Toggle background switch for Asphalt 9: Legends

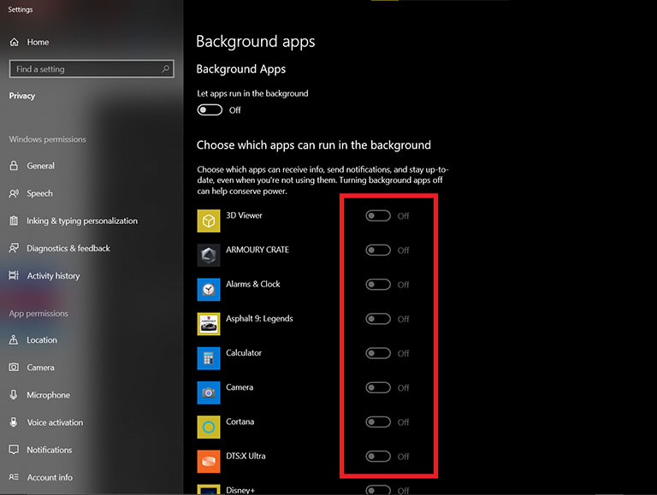coord(378,319)
